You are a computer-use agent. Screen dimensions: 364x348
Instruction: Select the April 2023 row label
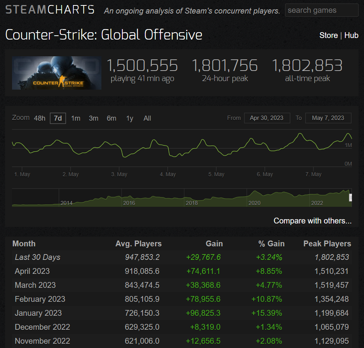point(32,271)
